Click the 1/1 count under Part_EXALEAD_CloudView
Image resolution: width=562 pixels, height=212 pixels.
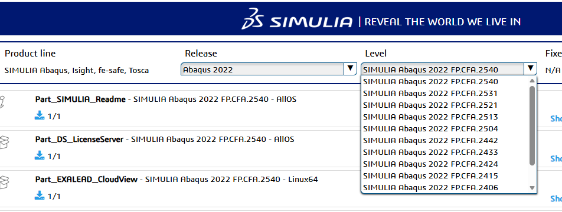54,196
